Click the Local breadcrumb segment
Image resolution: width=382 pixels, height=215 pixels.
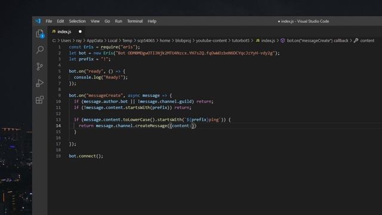pyautogui.click(x=112, y=41)
